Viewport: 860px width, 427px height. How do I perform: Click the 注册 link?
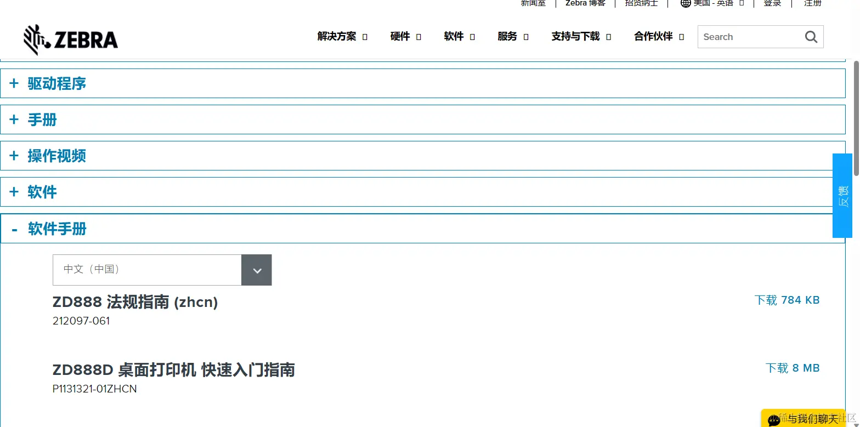(813, 3)
